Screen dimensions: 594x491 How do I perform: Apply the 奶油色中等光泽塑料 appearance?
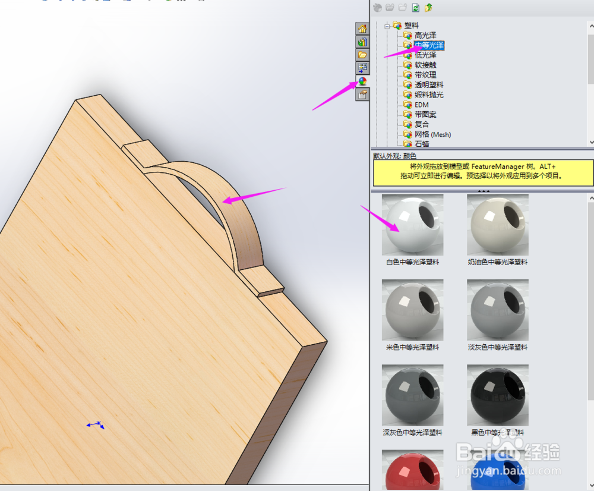click(497, 224)
